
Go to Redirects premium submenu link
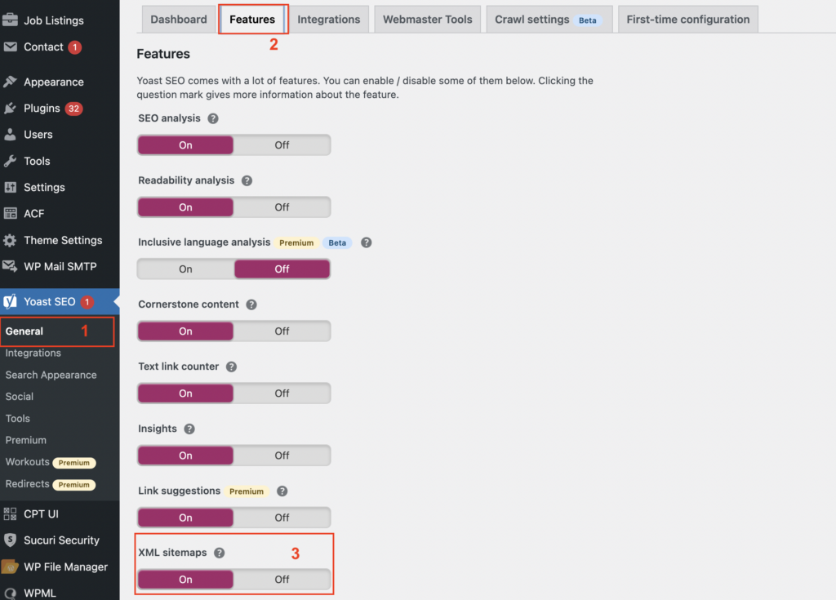[x=27, y=484]
